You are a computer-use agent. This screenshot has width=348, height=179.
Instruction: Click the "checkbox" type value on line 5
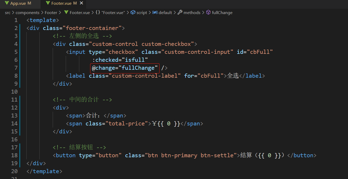[121, 52]
